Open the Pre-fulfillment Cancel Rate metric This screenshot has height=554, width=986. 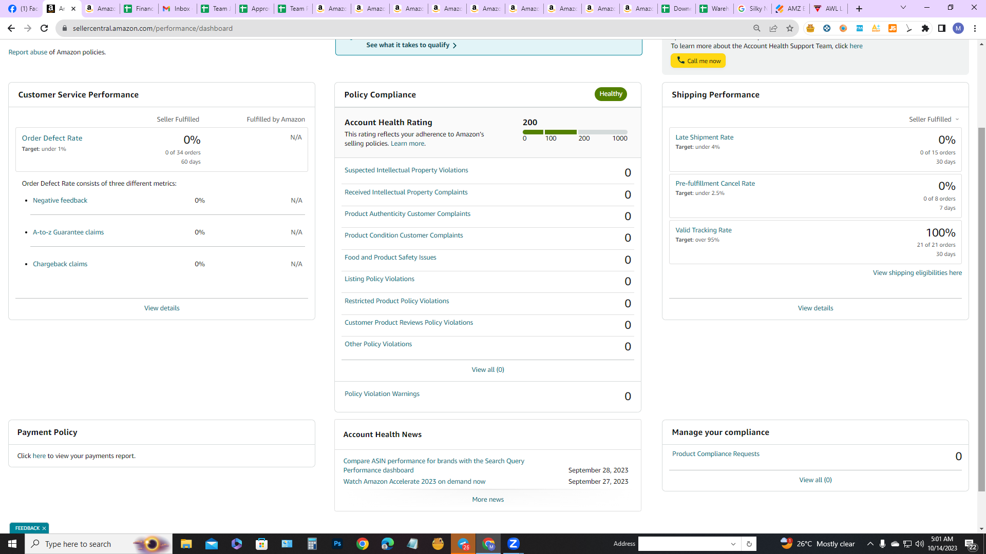715,184
